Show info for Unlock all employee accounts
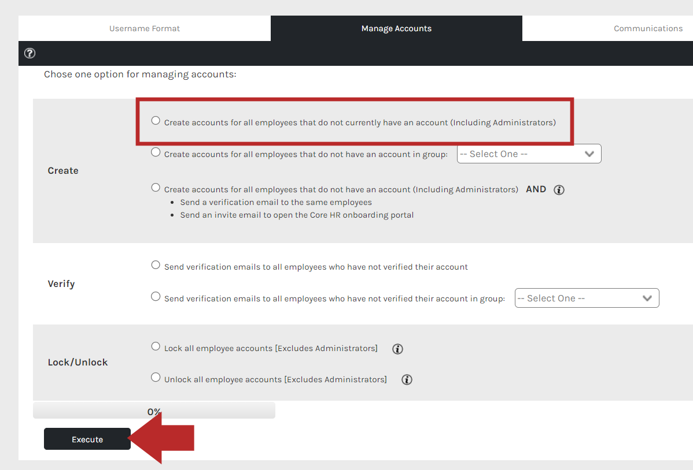Viewport: 693px width, 470px height. (x=407, y=379)
